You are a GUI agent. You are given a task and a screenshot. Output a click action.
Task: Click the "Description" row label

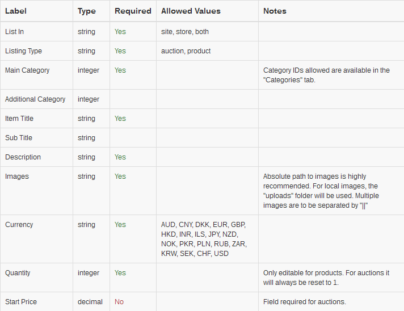click(x=23, y=157)
